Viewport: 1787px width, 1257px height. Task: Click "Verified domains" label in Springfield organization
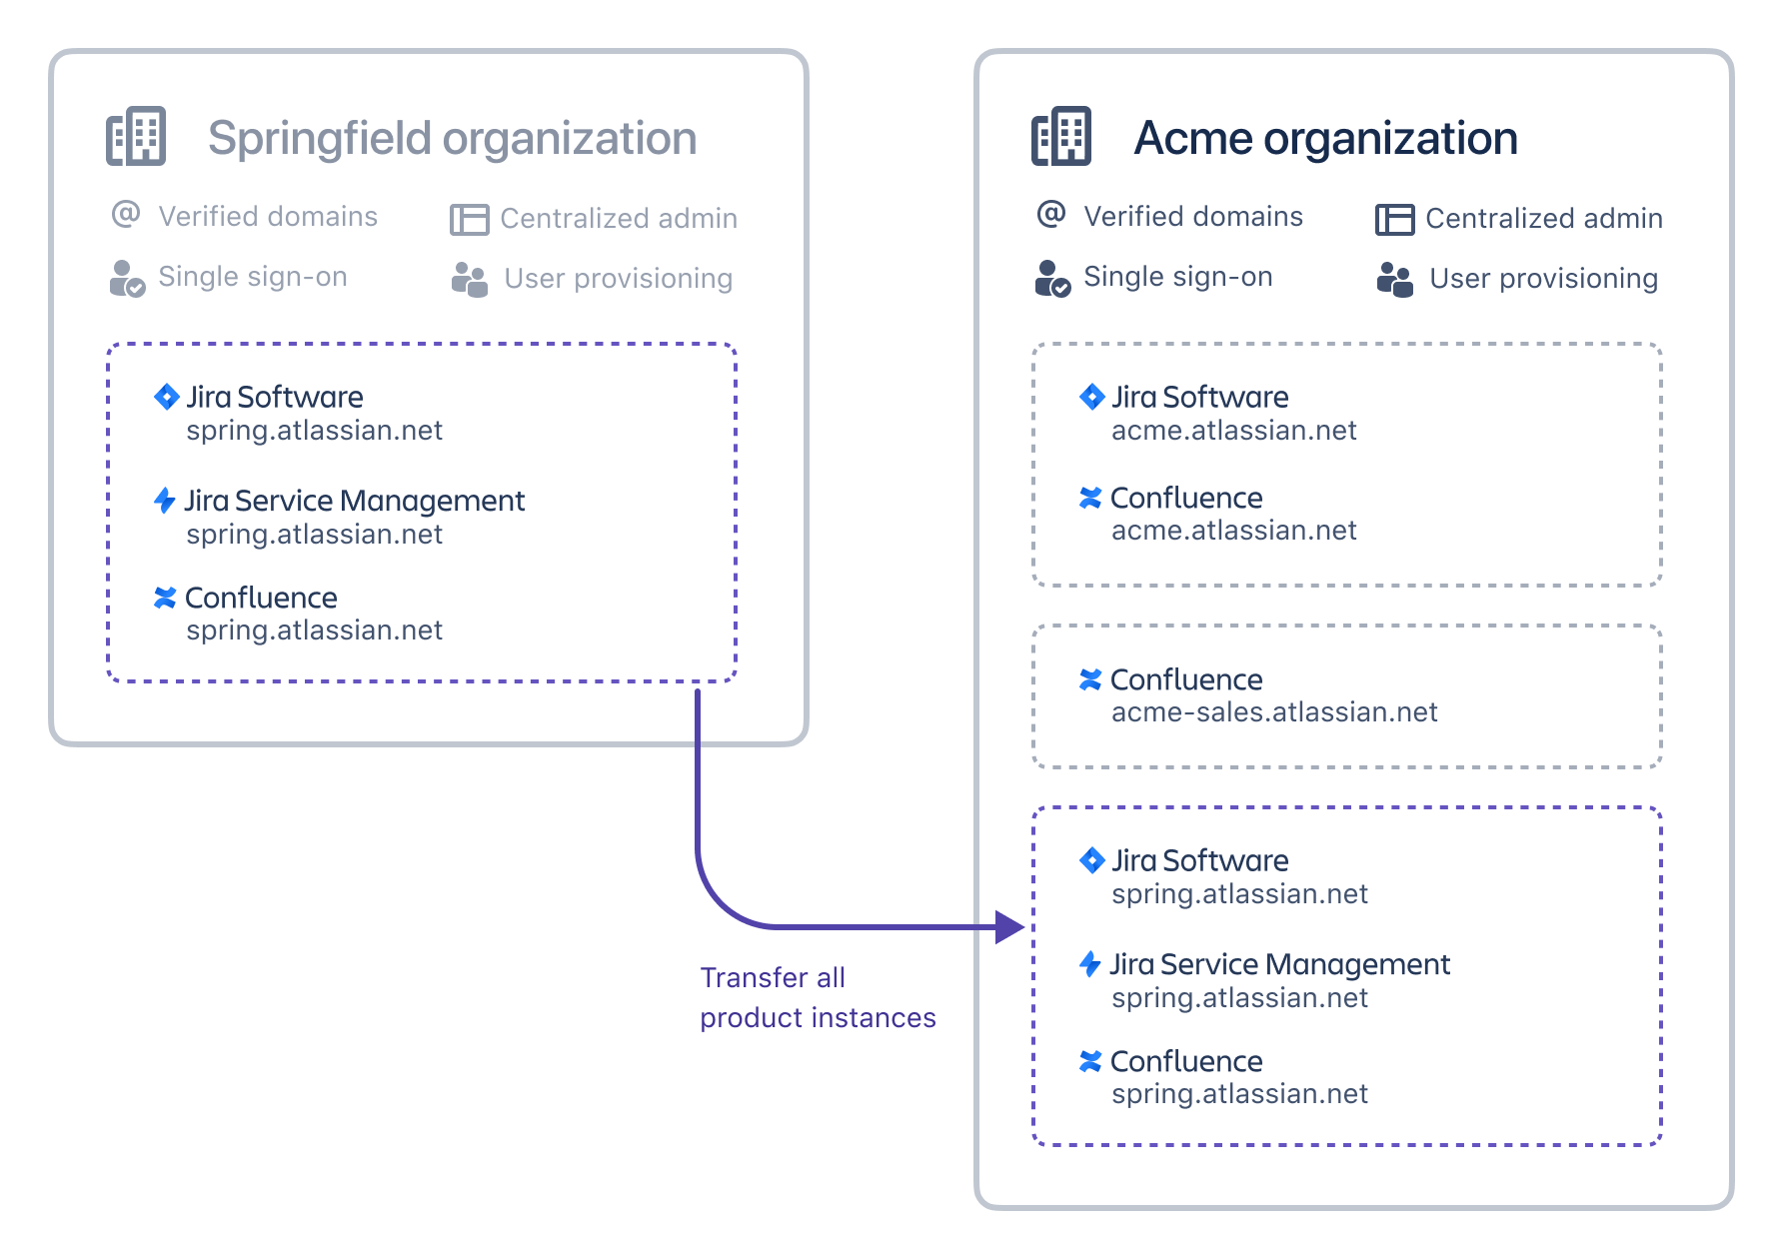click(x=268, y=216)
